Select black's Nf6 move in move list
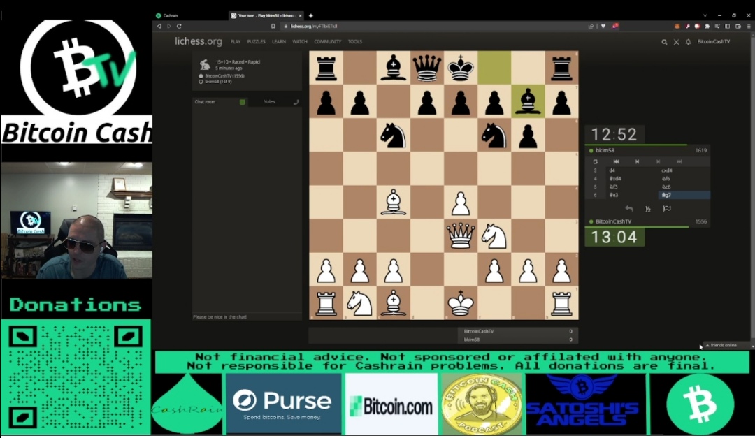Viewport: 755px width, 438px height. [x=683, y=179]
